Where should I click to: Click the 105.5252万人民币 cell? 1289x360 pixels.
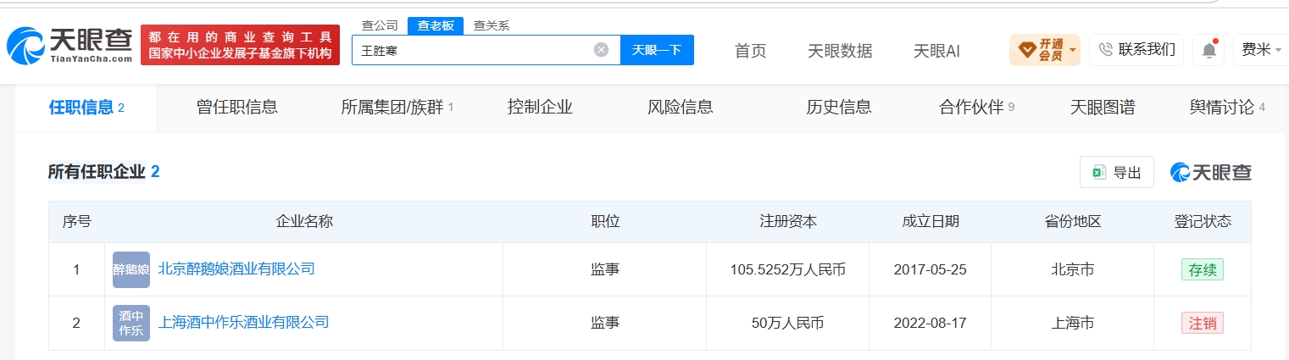tap(788, 270)
